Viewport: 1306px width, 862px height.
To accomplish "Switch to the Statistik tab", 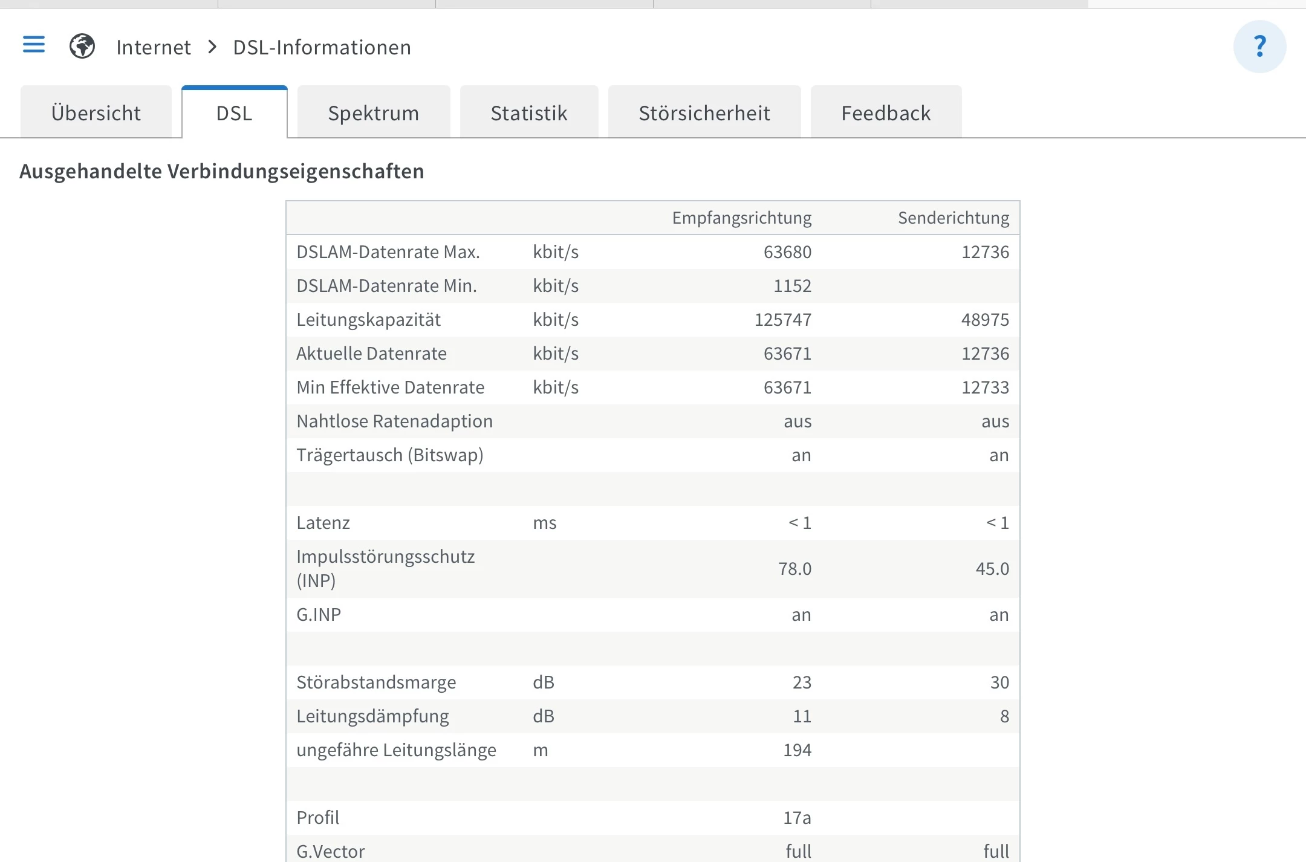I will point(529,113).
